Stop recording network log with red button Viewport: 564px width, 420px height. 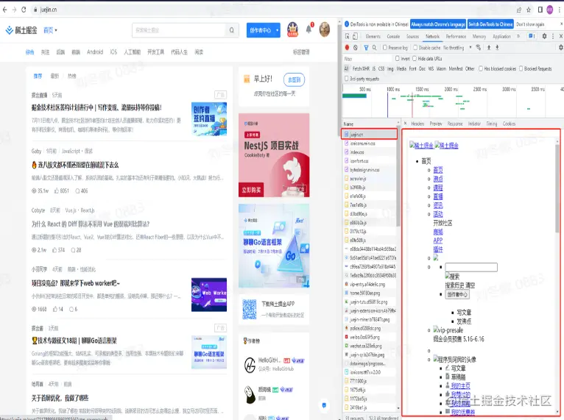click(347, 47)
